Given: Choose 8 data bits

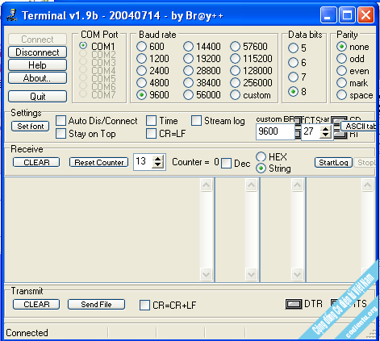Looking at the screenshot, I should 293,92.
